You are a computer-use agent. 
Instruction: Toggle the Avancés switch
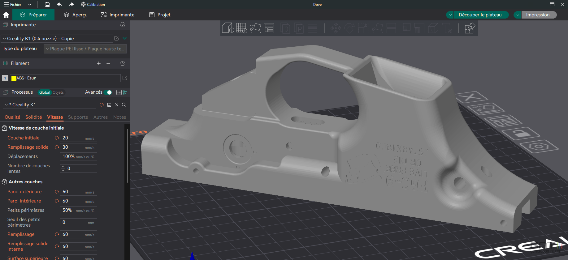[108, 92]
